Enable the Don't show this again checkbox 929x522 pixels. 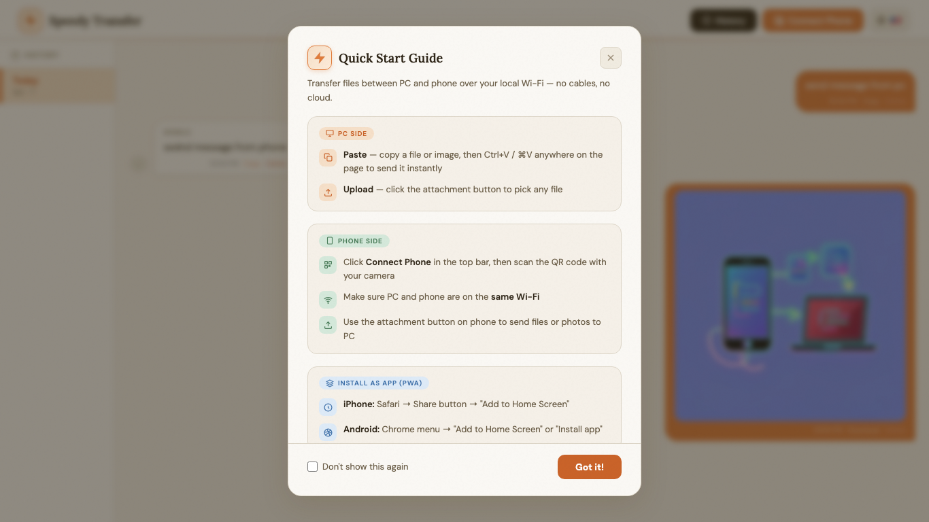[x=313, y=467]
